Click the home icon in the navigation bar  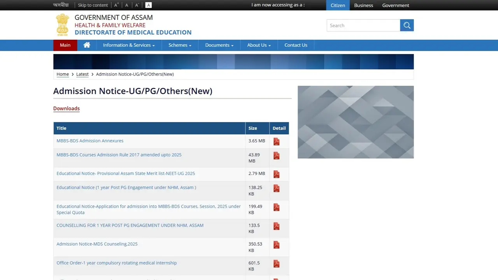click(86, 45)
